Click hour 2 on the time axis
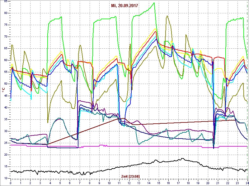 [x=30, y=183]
